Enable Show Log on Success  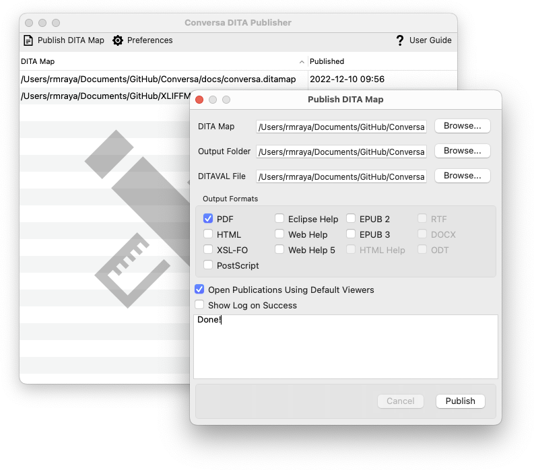(x=199, y=304)
